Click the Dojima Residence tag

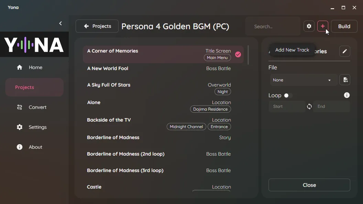210,109
